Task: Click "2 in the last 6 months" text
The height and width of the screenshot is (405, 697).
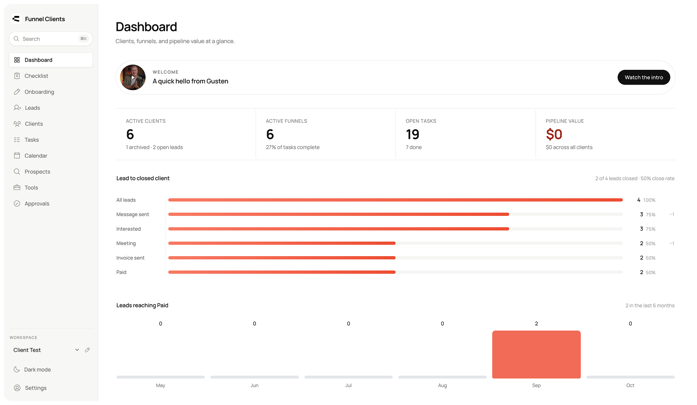Action: [x=650, y=306]
